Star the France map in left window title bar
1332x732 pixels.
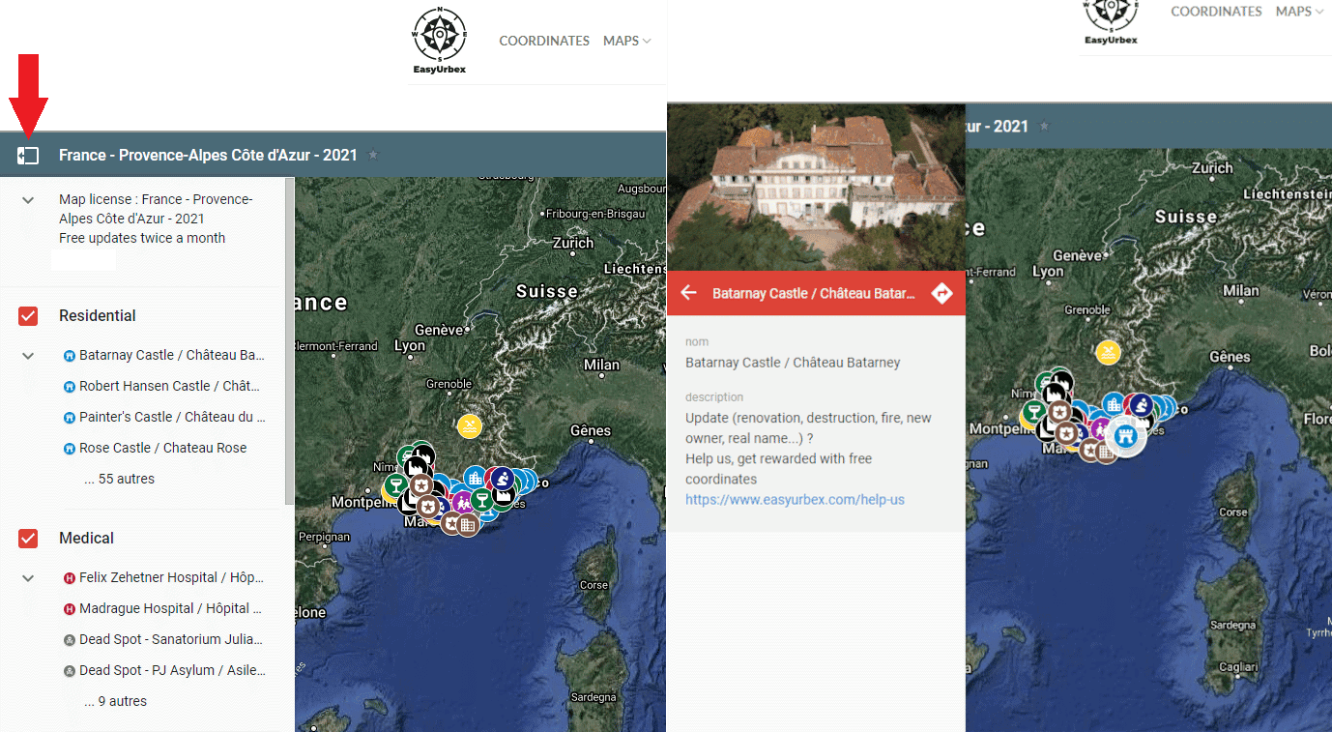click(374, 155)
